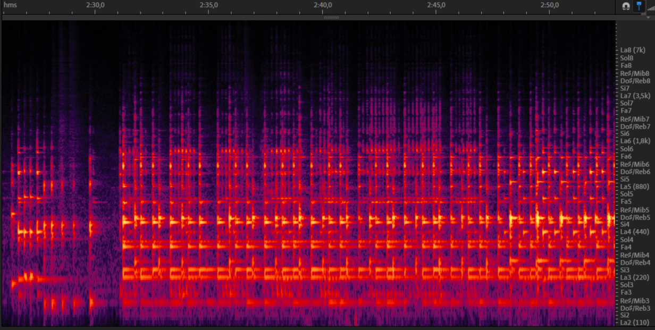Click the La6 (1,8k) frequency scale label
This screenshot has height=330, width=655.
point(635,141)
